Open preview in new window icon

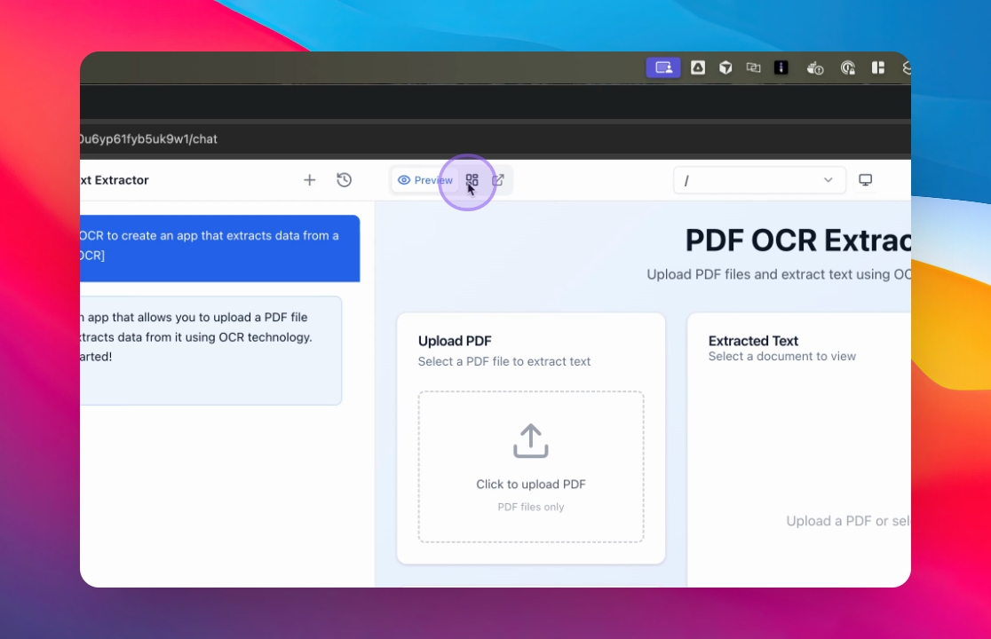click(498, 180)
